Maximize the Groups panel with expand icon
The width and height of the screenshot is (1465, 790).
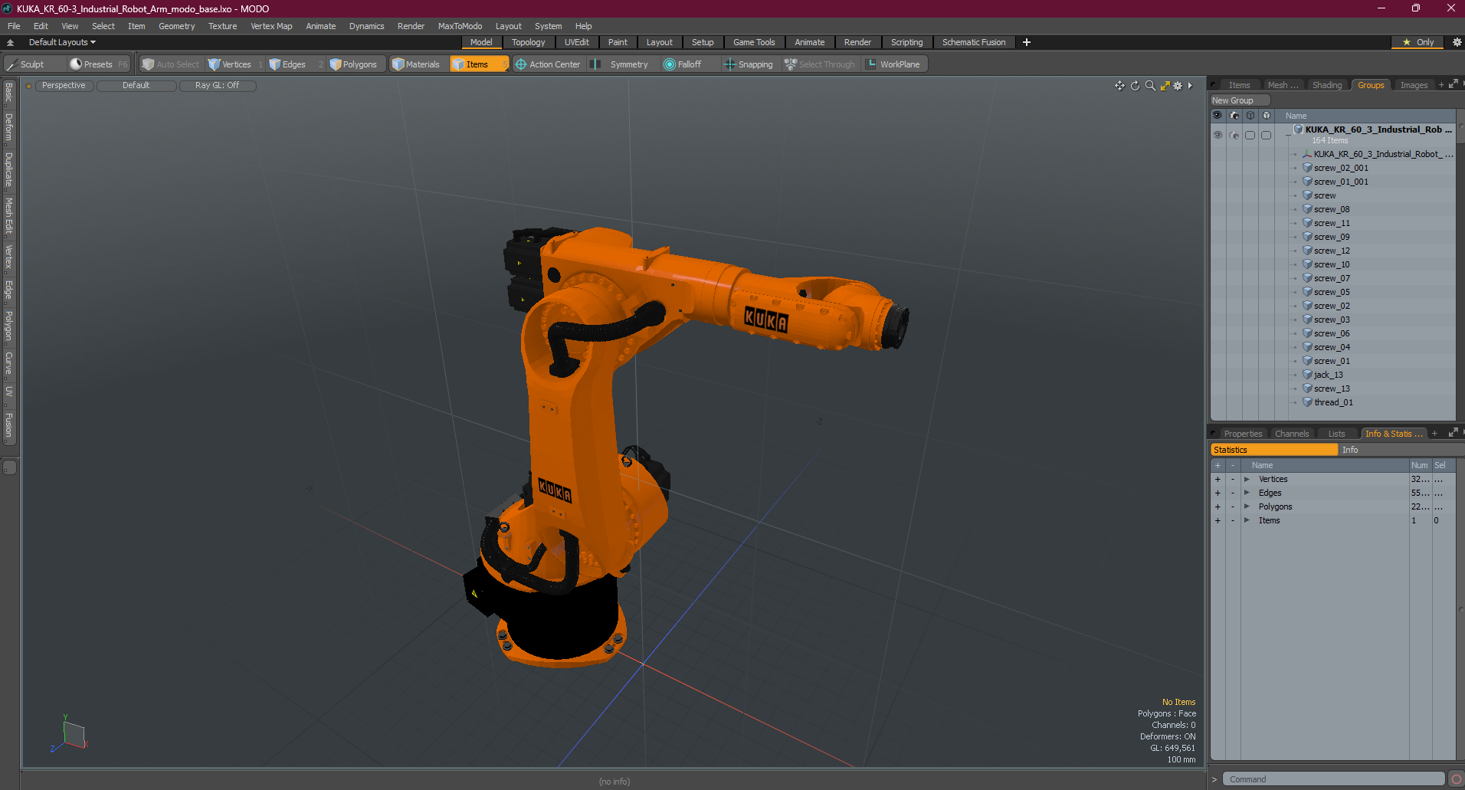coord(1454,84)
